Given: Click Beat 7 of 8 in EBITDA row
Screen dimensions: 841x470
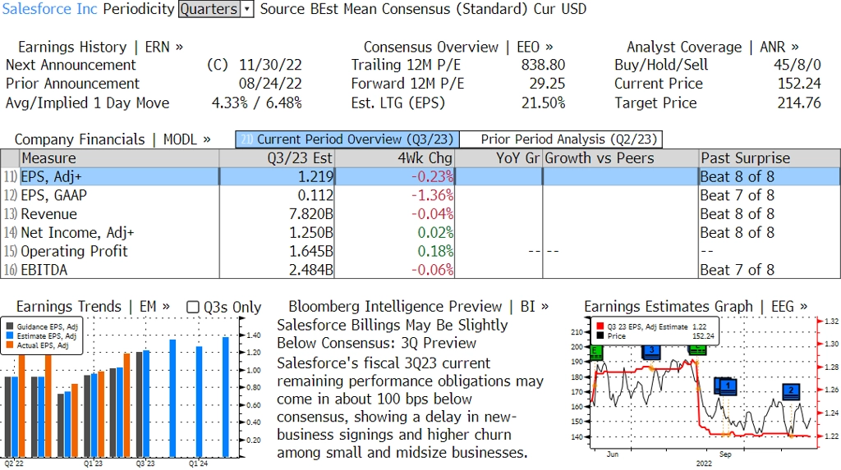Looking at the screenshot, I should tap(737, 270).
